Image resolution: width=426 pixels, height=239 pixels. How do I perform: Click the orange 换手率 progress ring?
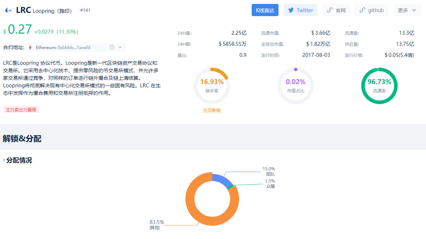(212, 85)
